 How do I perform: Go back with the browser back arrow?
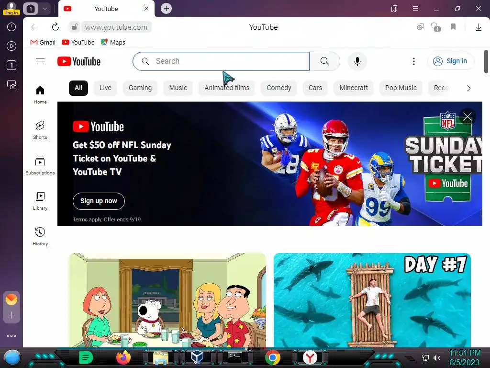34,27
